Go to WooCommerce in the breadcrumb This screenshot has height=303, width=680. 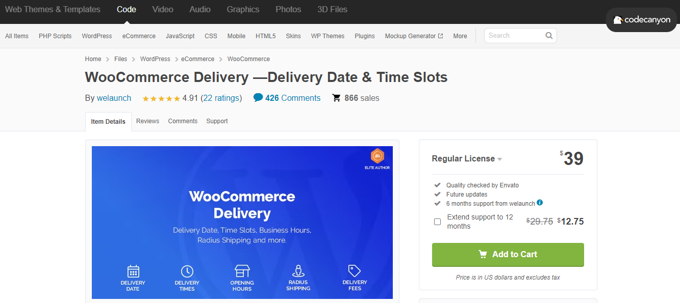pyautogui.click(x=248, y=59)
